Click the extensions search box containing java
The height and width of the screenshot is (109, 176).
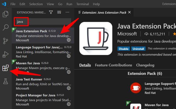(43, 22)
